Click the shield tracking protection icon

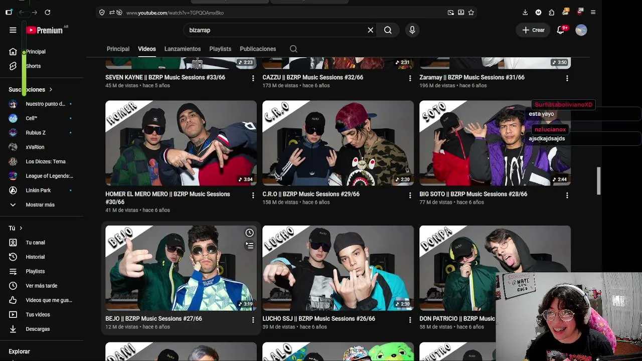(x=102, y=13)
